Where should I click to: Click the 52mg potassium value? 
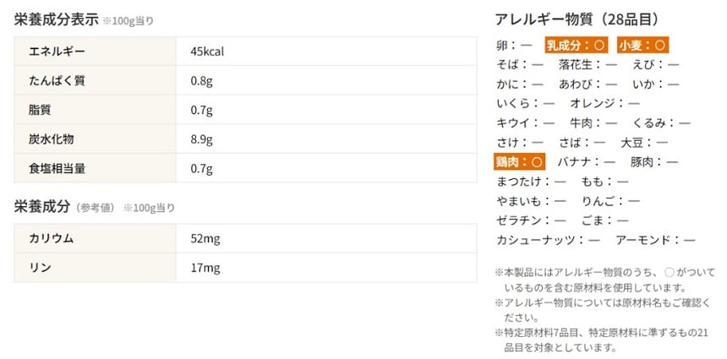click(205, 238)
